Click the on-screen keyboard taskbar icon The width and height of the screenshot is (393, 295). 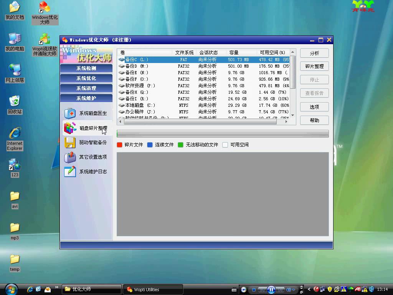coord(234,290)
